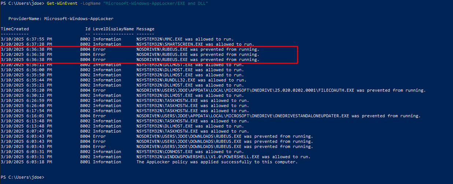
Task: Click the CONHOST.EXE allowed message
Action: pos(190,152)
